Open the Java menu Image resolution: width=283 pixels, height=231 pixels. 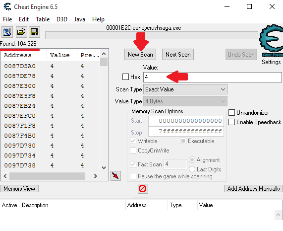point(80,19)
